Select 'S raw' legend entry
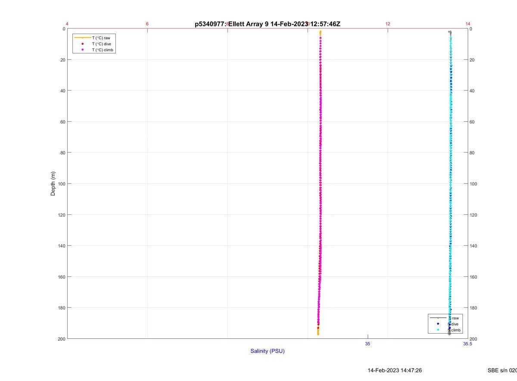517x381 pixels. [453, 318]
